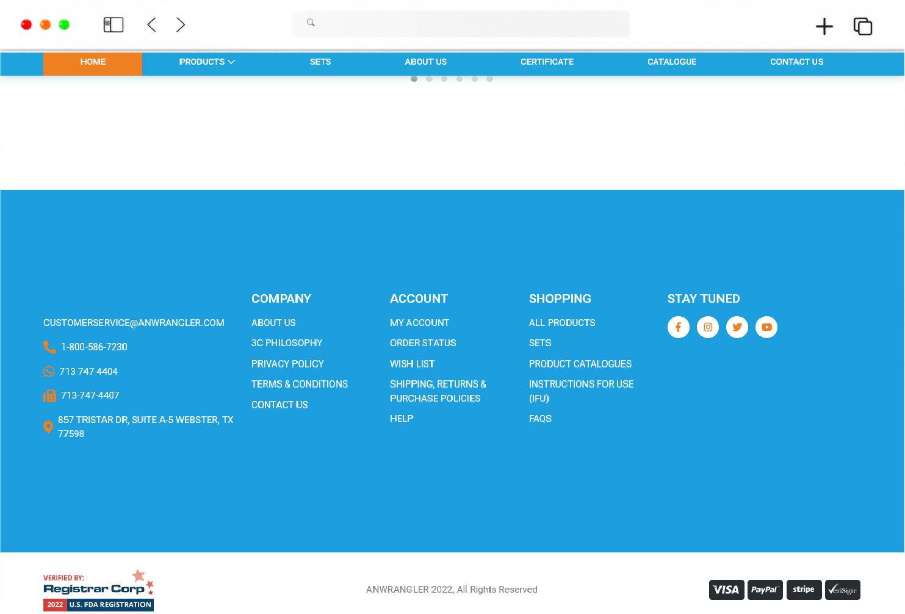The width and height of the screenshot is (905, 614).
Task: Open the Privacy Policy footer link
Action: 287,364
